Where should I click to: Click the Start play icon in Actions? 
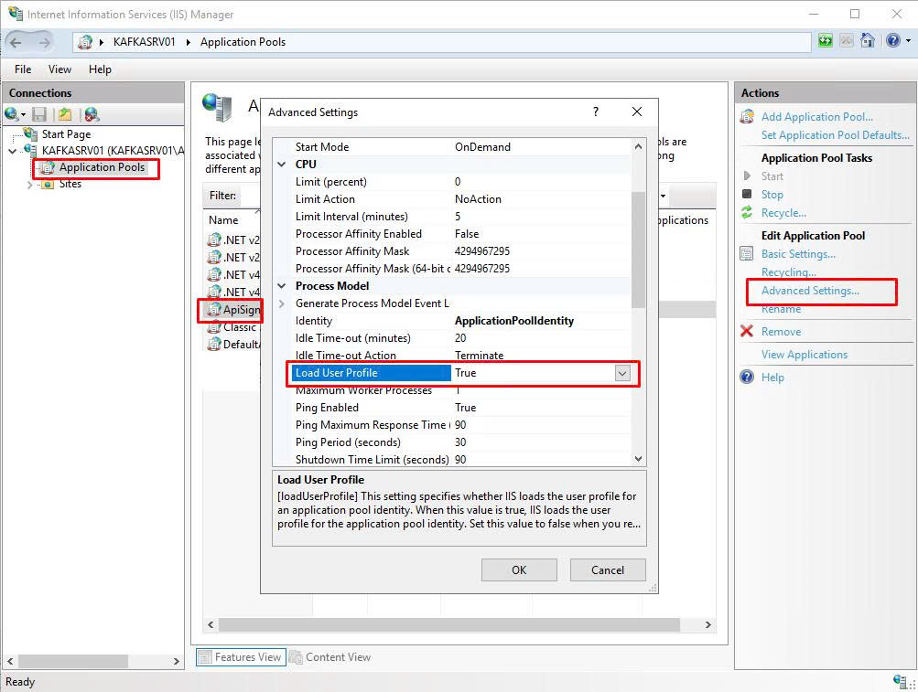747,176
